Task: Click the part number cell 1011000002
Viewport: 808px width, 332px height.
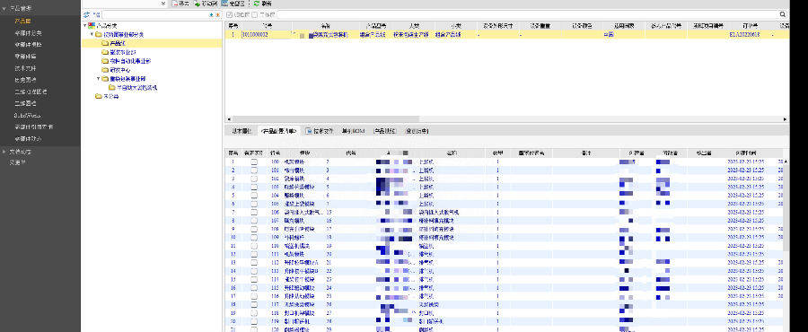Action: click(267, 35)
